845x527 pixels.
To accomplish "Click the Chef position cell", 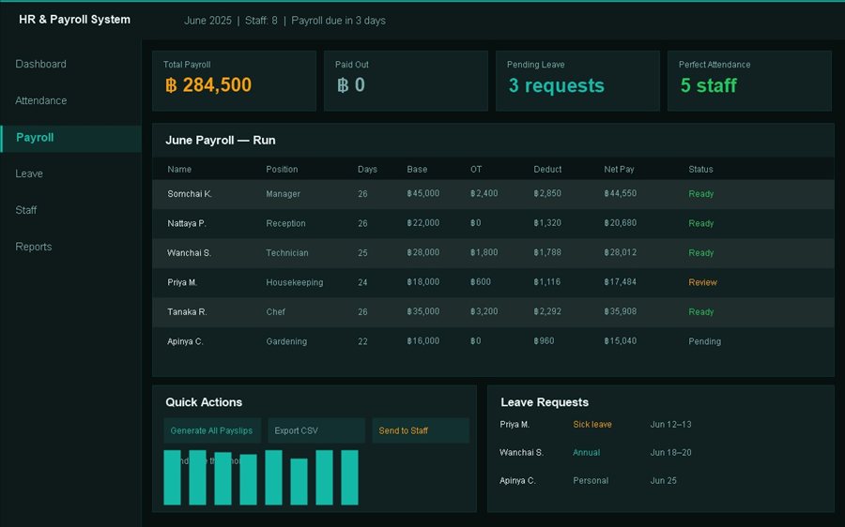I will coord(275,312).
